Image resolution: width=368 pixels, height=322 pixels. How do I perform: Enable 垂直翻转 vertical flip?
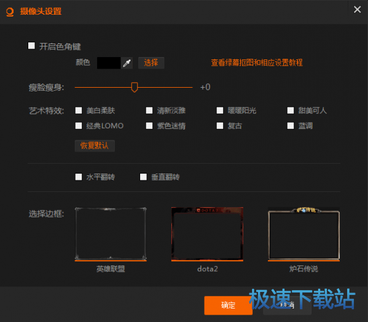[143, 177]
